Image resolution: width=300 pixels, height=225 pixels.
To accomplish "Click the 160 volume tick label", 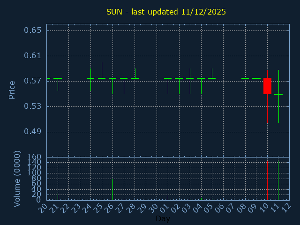I will pos(34,157).
